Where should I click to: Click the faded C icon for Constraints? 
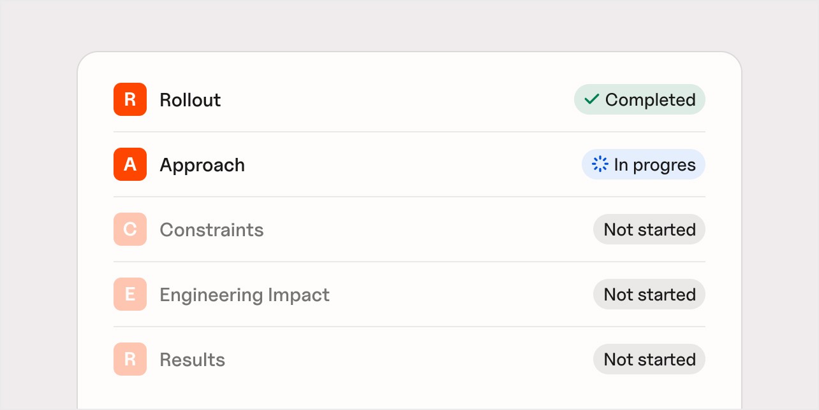click(130, 229)
